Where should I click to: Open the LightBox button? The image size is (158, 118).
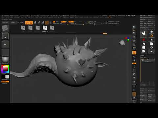pos(13,23)
